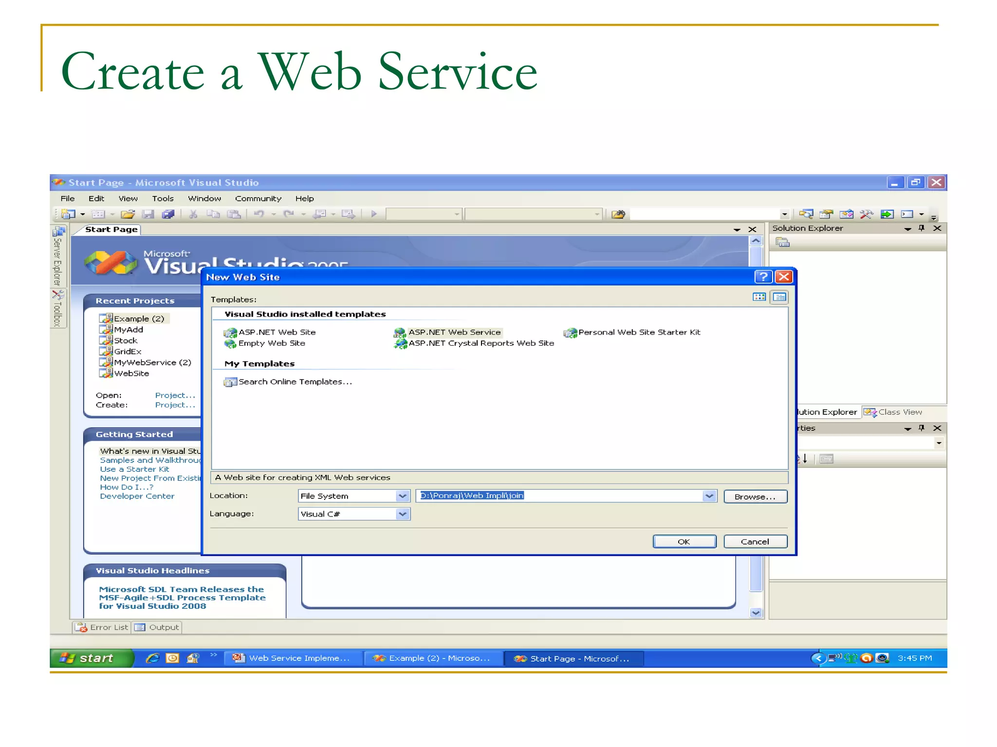This screenshot has width=997, height=747.
Task: Open recent project MyWebService (2)
Action: coord(146,363)
